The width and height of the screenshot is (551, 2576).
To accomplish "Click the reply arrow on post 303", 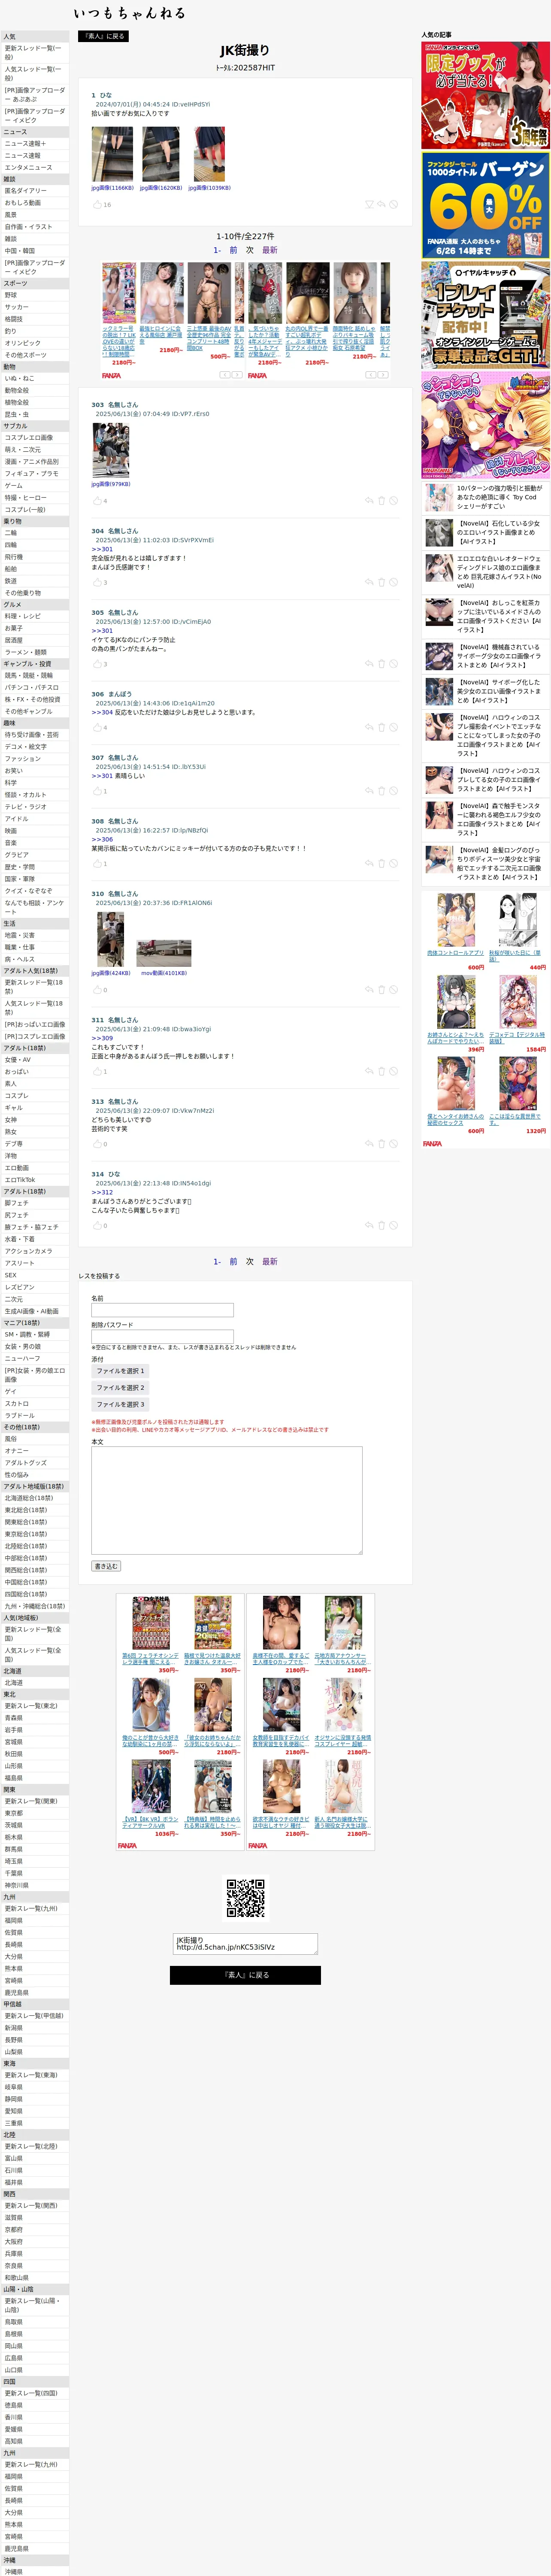I will click(369, 501).
